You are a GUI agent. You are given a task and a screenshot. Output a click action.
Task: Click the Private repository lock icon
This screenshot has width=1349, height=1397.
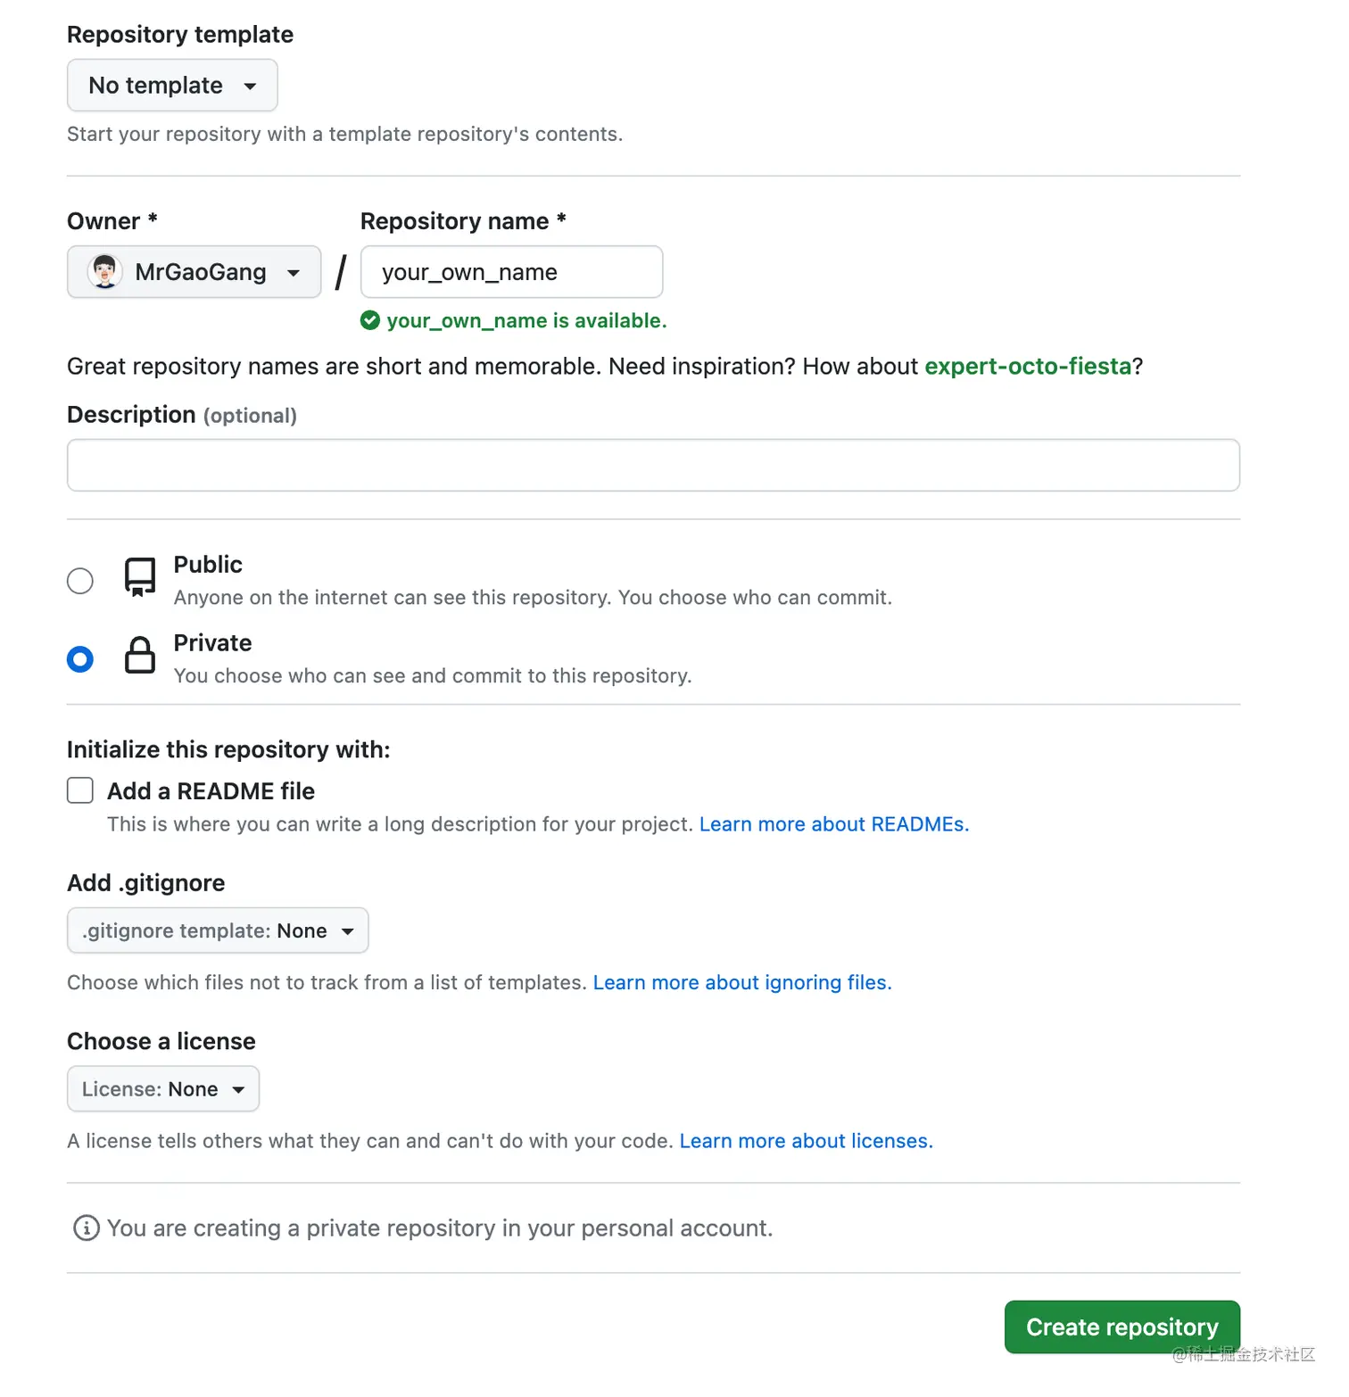(140, 656)
